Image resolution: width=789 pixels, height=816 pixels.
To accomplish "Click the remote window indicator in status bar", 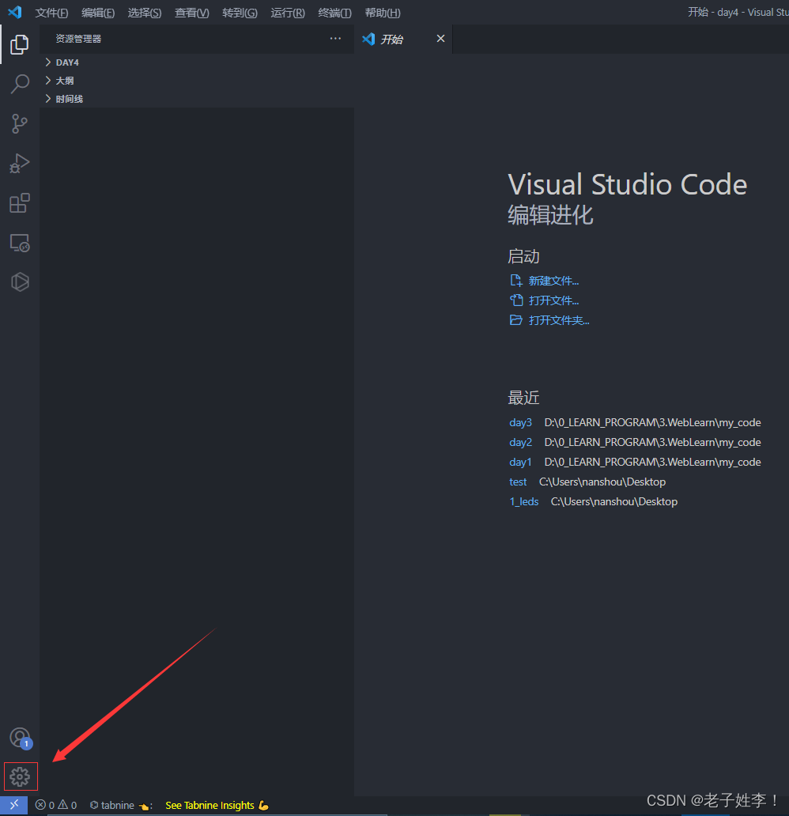I will pyautogui.click(x=14, y=805).
